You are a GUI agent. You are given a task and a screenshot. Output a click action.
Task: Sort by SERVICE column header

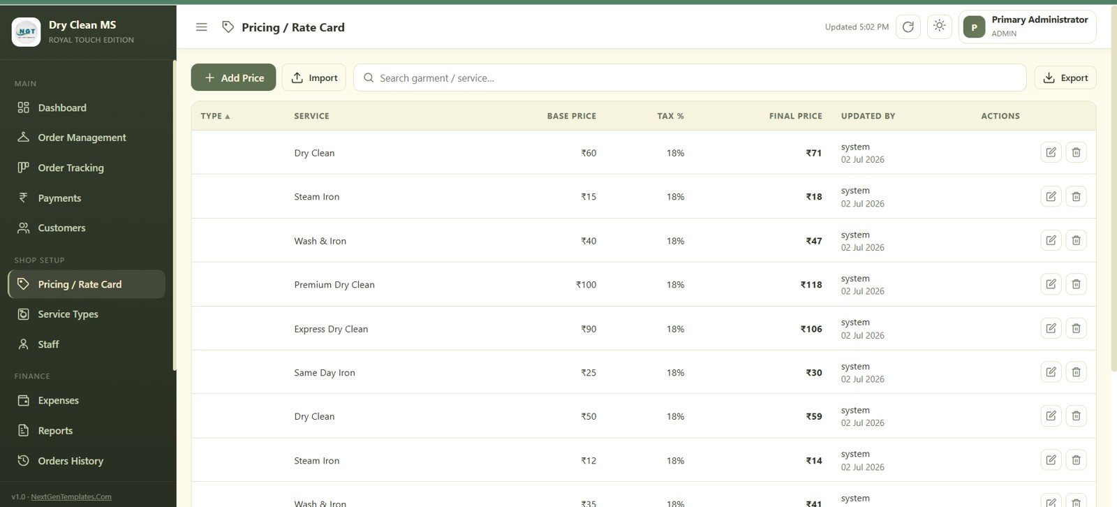(311, 116)
